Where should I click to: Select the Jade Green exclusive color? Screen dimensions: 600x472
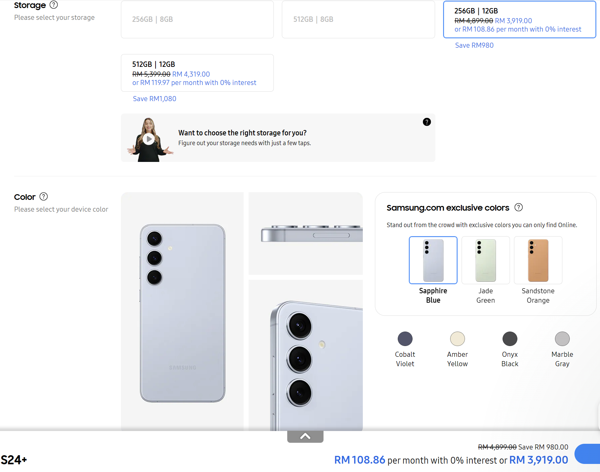pyautogui.click(x=486, y=260)
